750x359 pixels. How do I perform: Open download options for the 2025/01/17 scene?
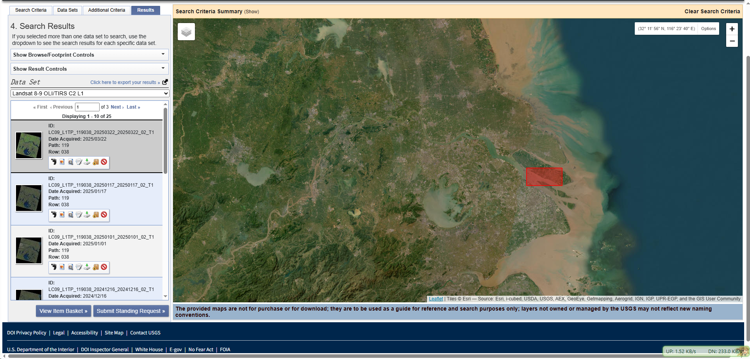(x=87, y=215)
